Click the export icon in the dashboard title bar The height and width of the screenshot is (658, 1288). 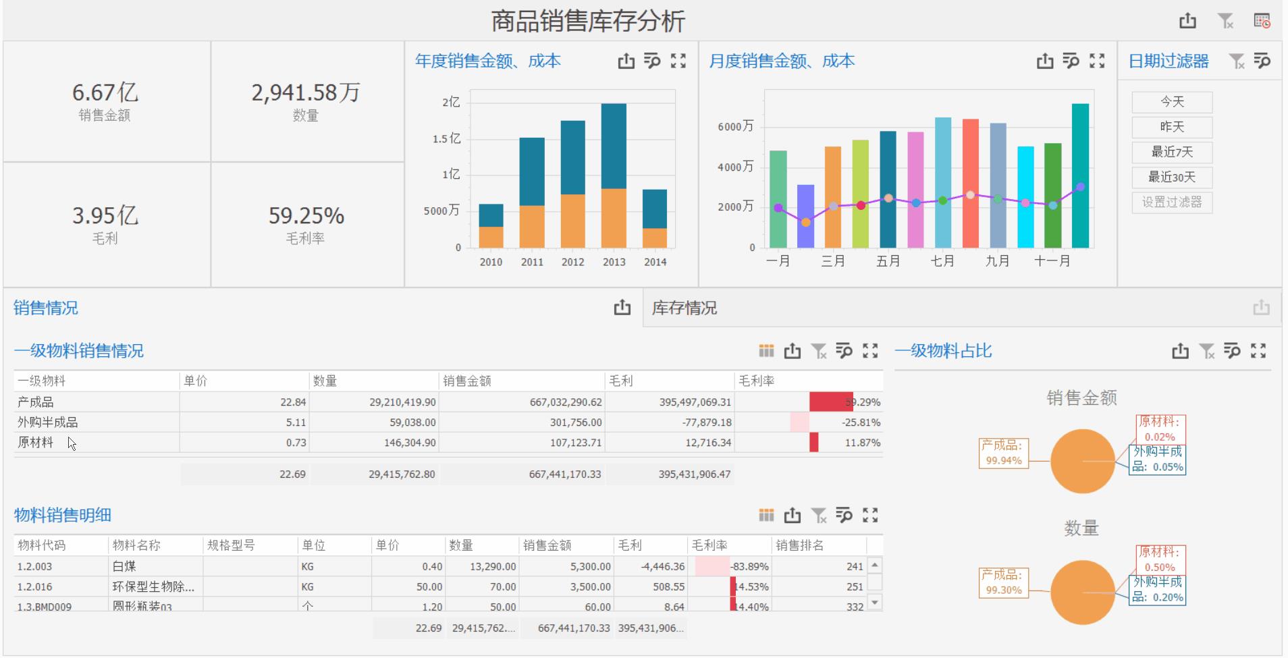(1187, 21)
